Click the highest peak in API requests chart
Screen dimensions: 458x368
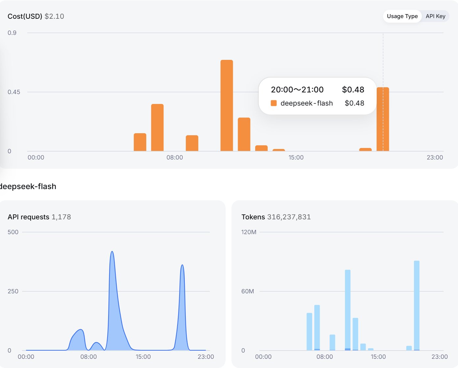click(x=112, y=252)
